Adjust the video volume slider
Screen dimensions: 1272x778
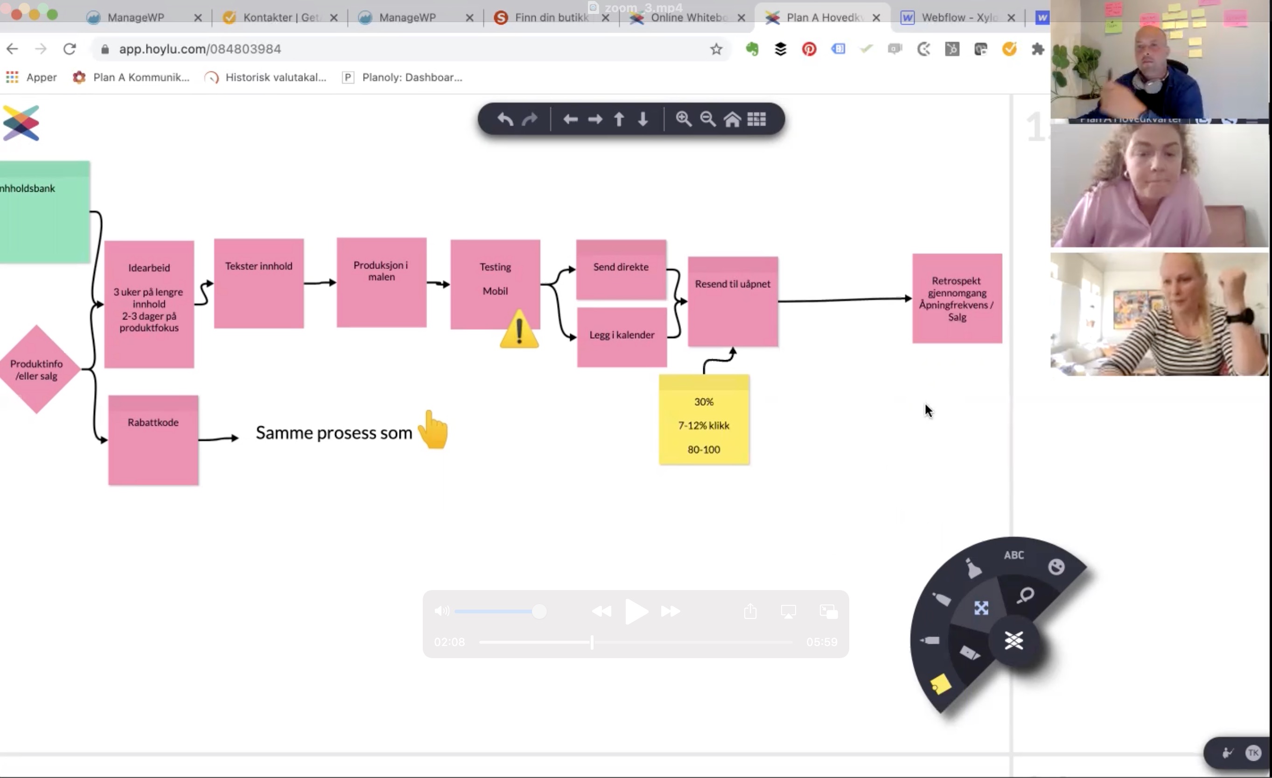click(x=500, y=611)
